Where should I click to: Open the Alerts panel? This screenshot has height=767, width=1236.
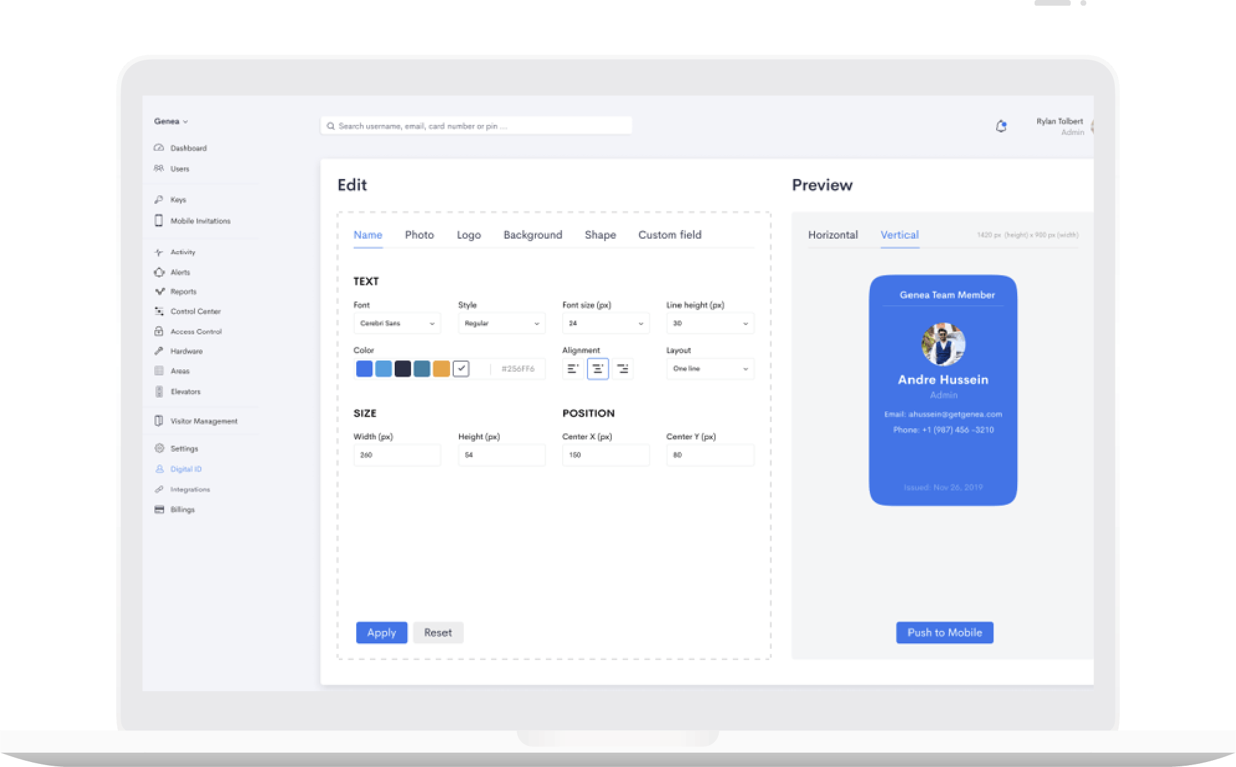(x=180, y=272)
